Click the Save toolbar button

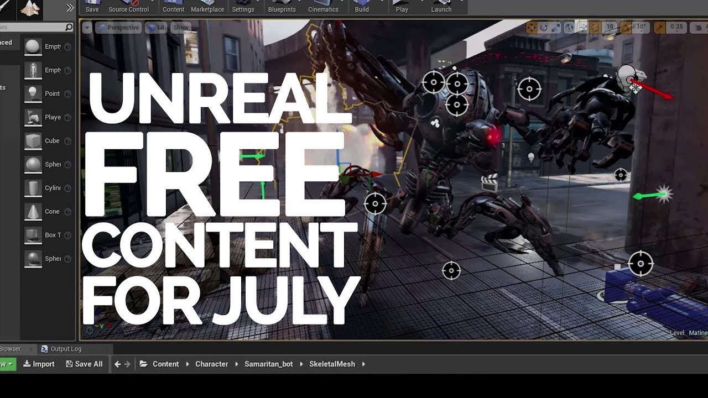coord(92,7)
